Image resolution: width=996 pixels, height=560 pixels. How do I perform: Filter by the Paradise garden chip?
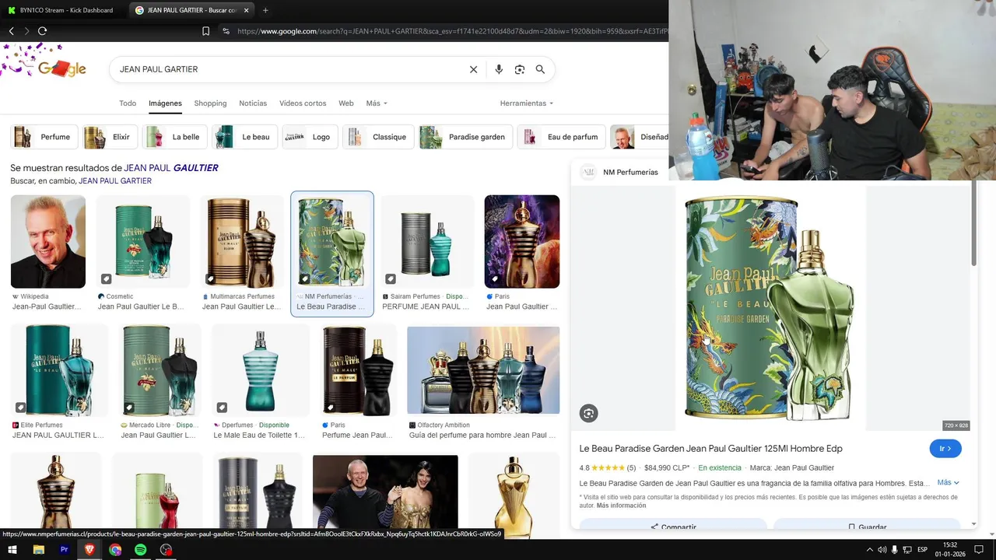click(x=466, y=137)
